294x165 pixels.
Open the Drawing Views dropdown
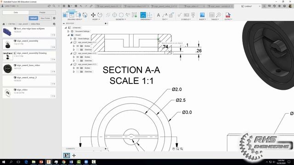[74, 19]
